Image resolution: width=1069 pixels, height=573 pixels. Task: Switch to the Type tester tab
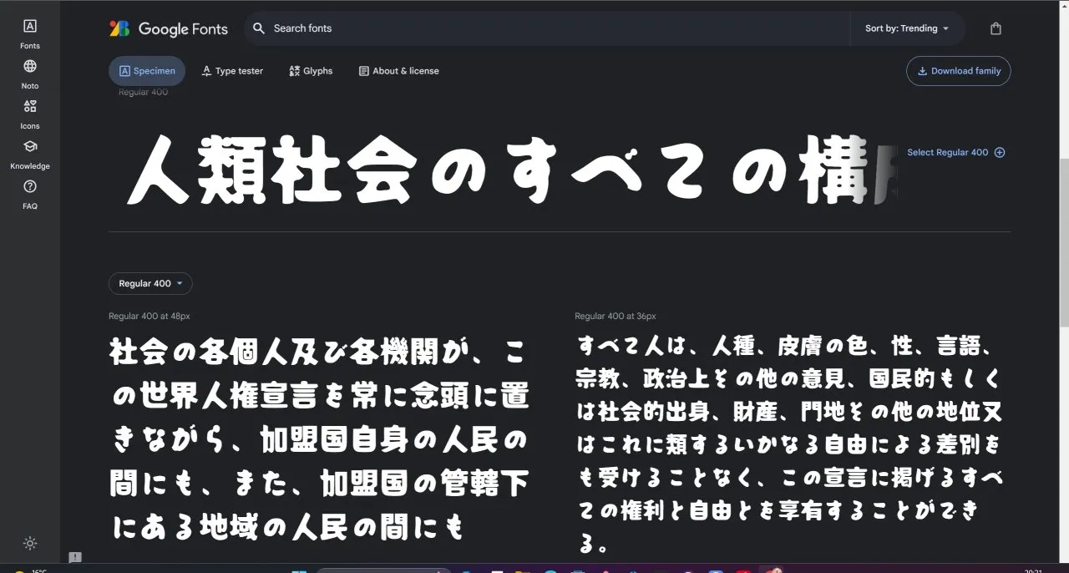pos(232,71)
